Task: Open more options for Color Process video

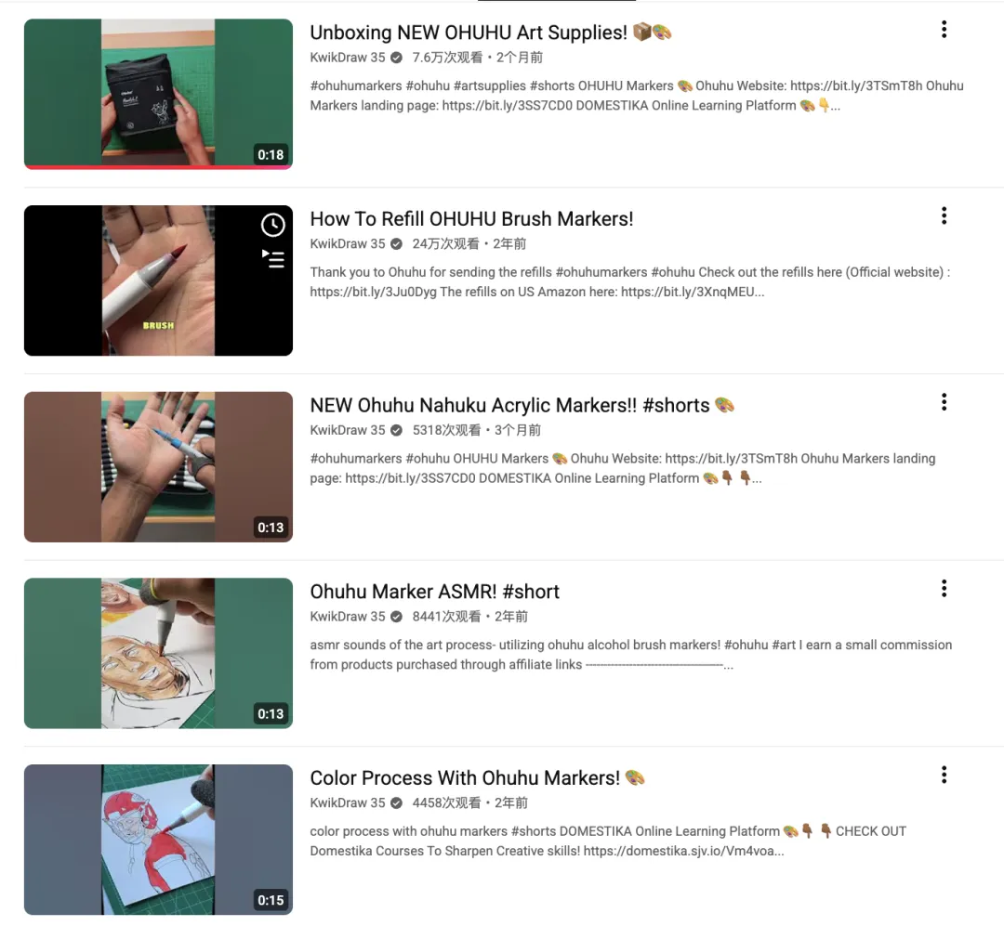Action: click(x=944, y=775)
